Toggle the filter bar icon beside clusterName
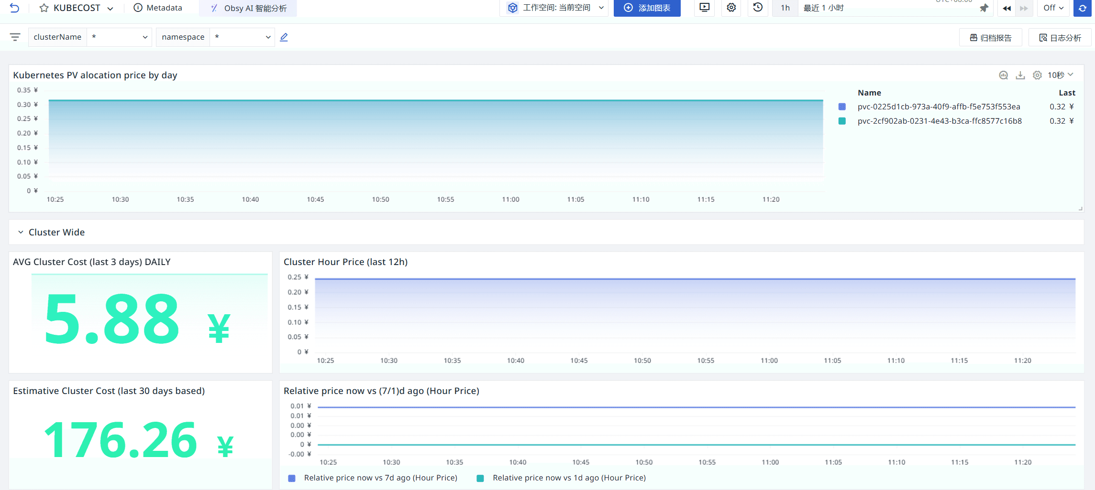 coord(15,37)
